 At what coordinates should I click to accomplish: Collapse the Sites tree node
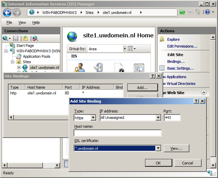[x=13, y=62]
